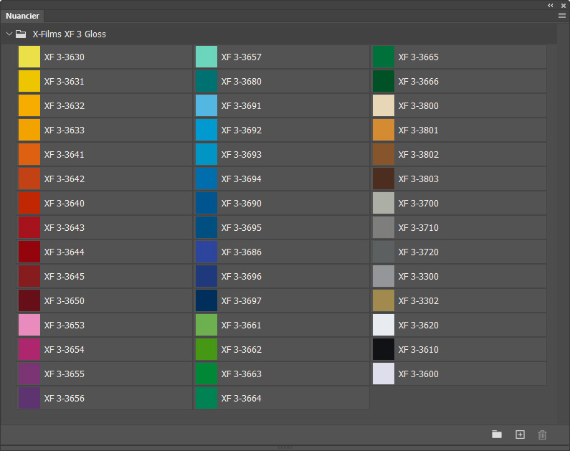Choose swatch XF 3-3692
This screenshot has width=570, height=451.
(x=206, y=130)
